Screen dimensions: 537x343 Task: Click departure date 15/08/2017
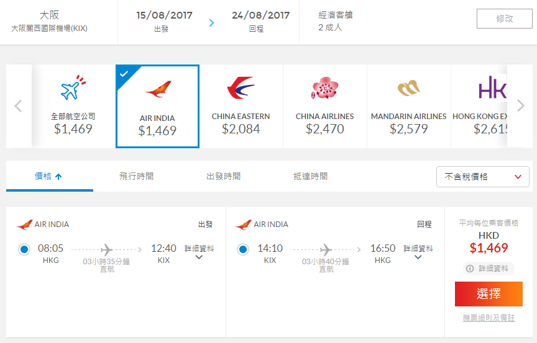164,16
